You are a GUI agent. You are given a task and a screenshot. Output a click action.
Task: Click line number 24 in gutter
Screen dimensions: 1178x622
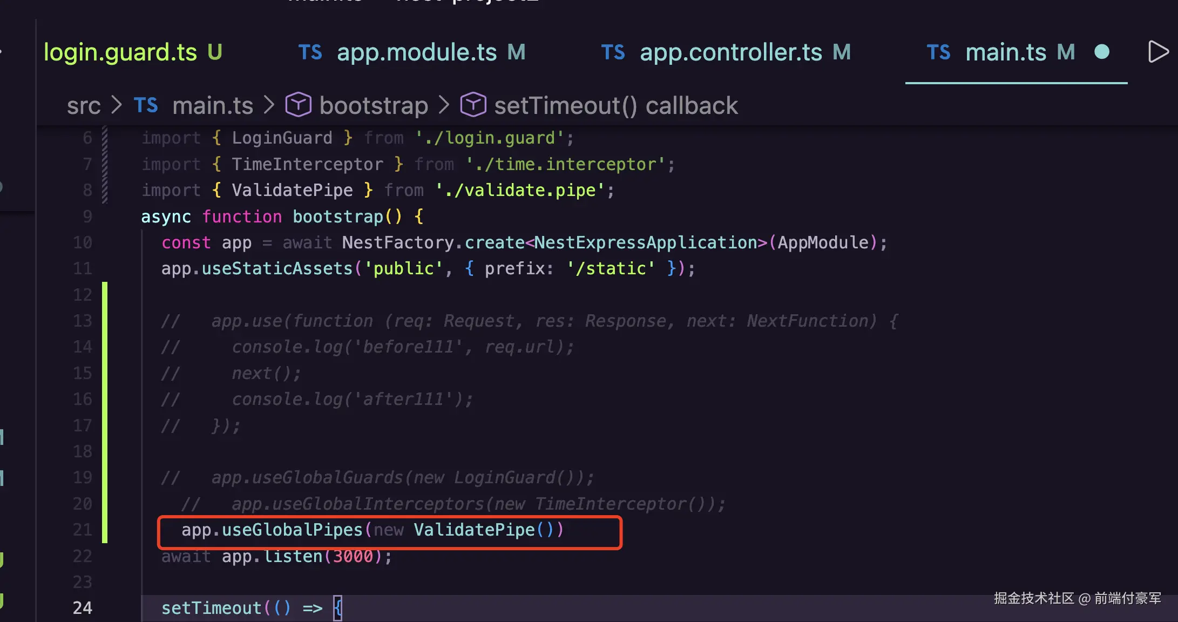click(x=83, y=608)
